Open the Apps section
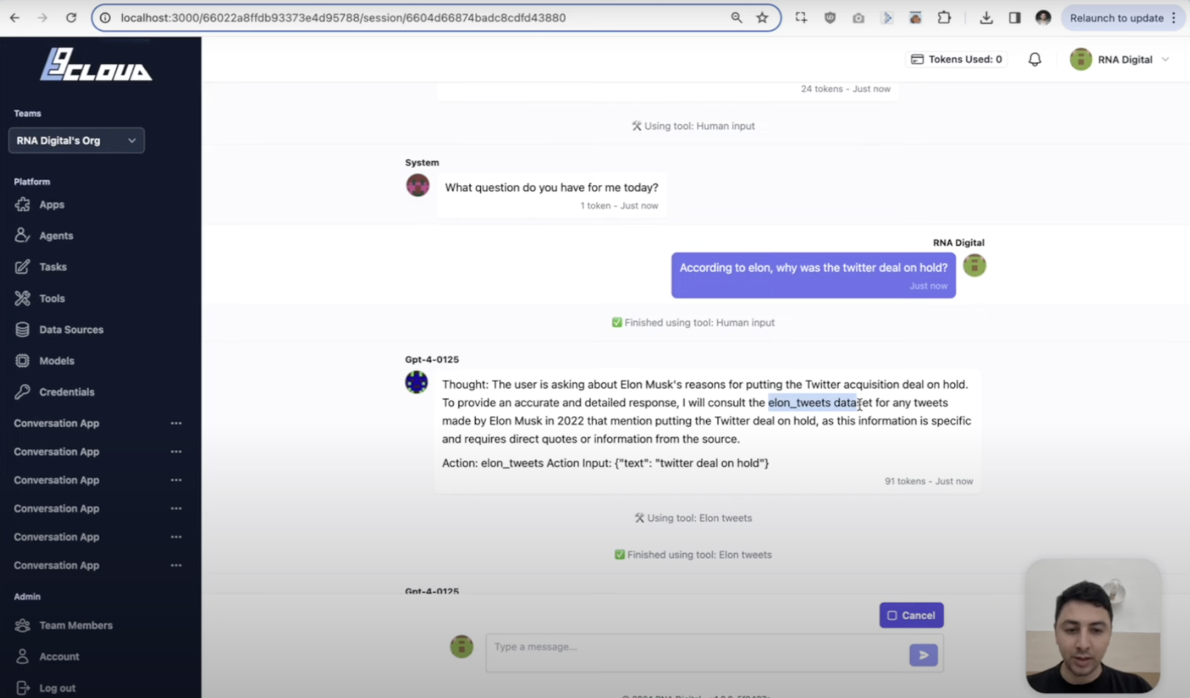Image resolution: width=1190 pixels, height=698 pixels. click(51, 204)
